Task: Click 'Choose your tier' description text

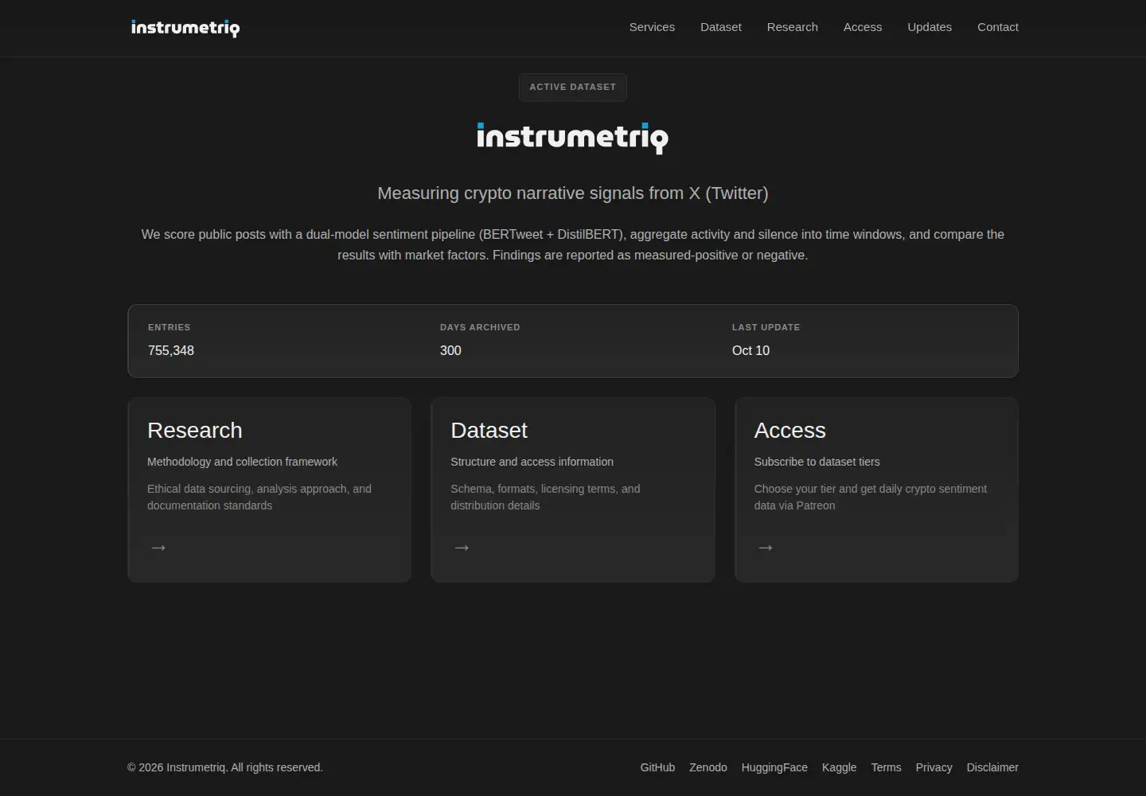Action: 871,497
